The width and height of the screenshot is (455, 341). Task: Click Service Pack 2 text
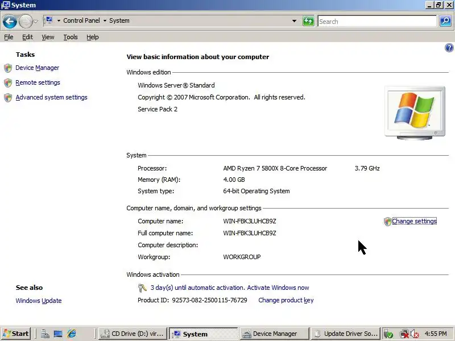pyautogui.click(x=158, y=109)
